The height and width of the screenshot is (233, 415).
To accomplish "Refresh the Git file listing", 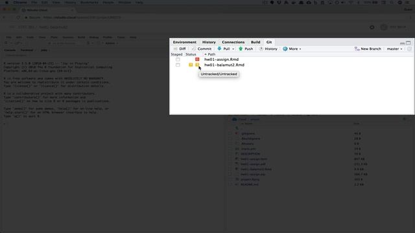I will click(x=409, y=49).
